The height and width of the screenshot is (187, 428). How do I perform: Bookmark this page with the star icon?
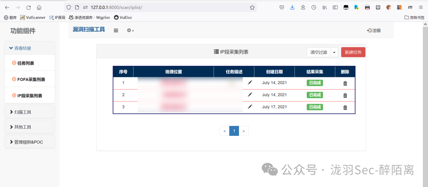pyautogui.click(x=252, y=8)
